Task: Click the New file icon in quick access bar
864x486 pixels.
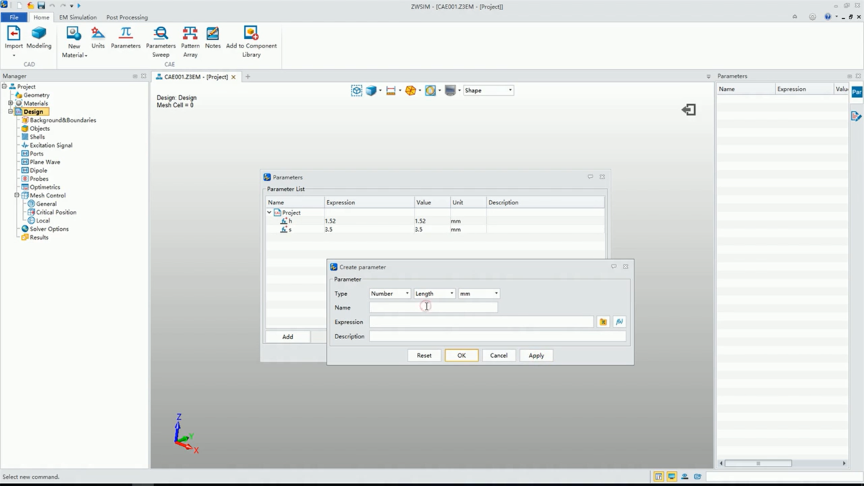Action: (19, 6)
